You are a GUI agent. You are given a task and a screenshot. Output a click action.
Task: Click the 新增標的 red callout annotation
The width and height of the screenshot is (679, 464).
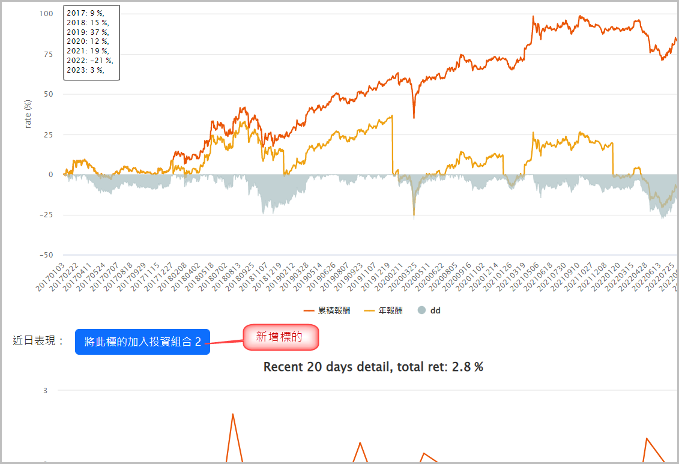click(x=280, y=337)
